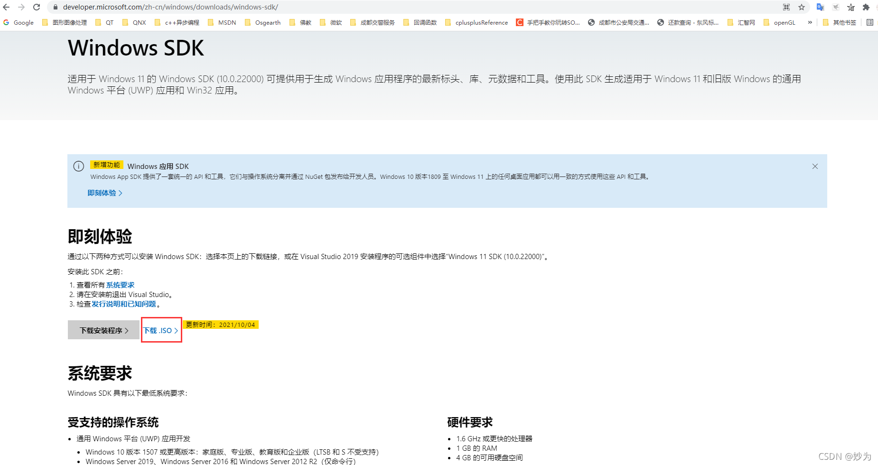878x465 pixels.
Task: Open the 成都市公安局交通 bookmark
Action: (x=618, y=22)
